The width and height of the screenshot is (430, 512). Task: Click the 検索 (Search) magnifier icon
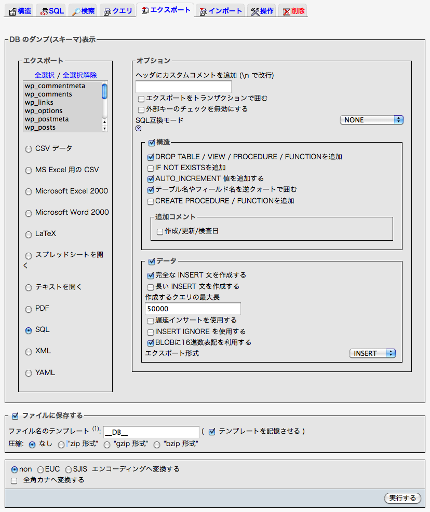coord(76,11)
